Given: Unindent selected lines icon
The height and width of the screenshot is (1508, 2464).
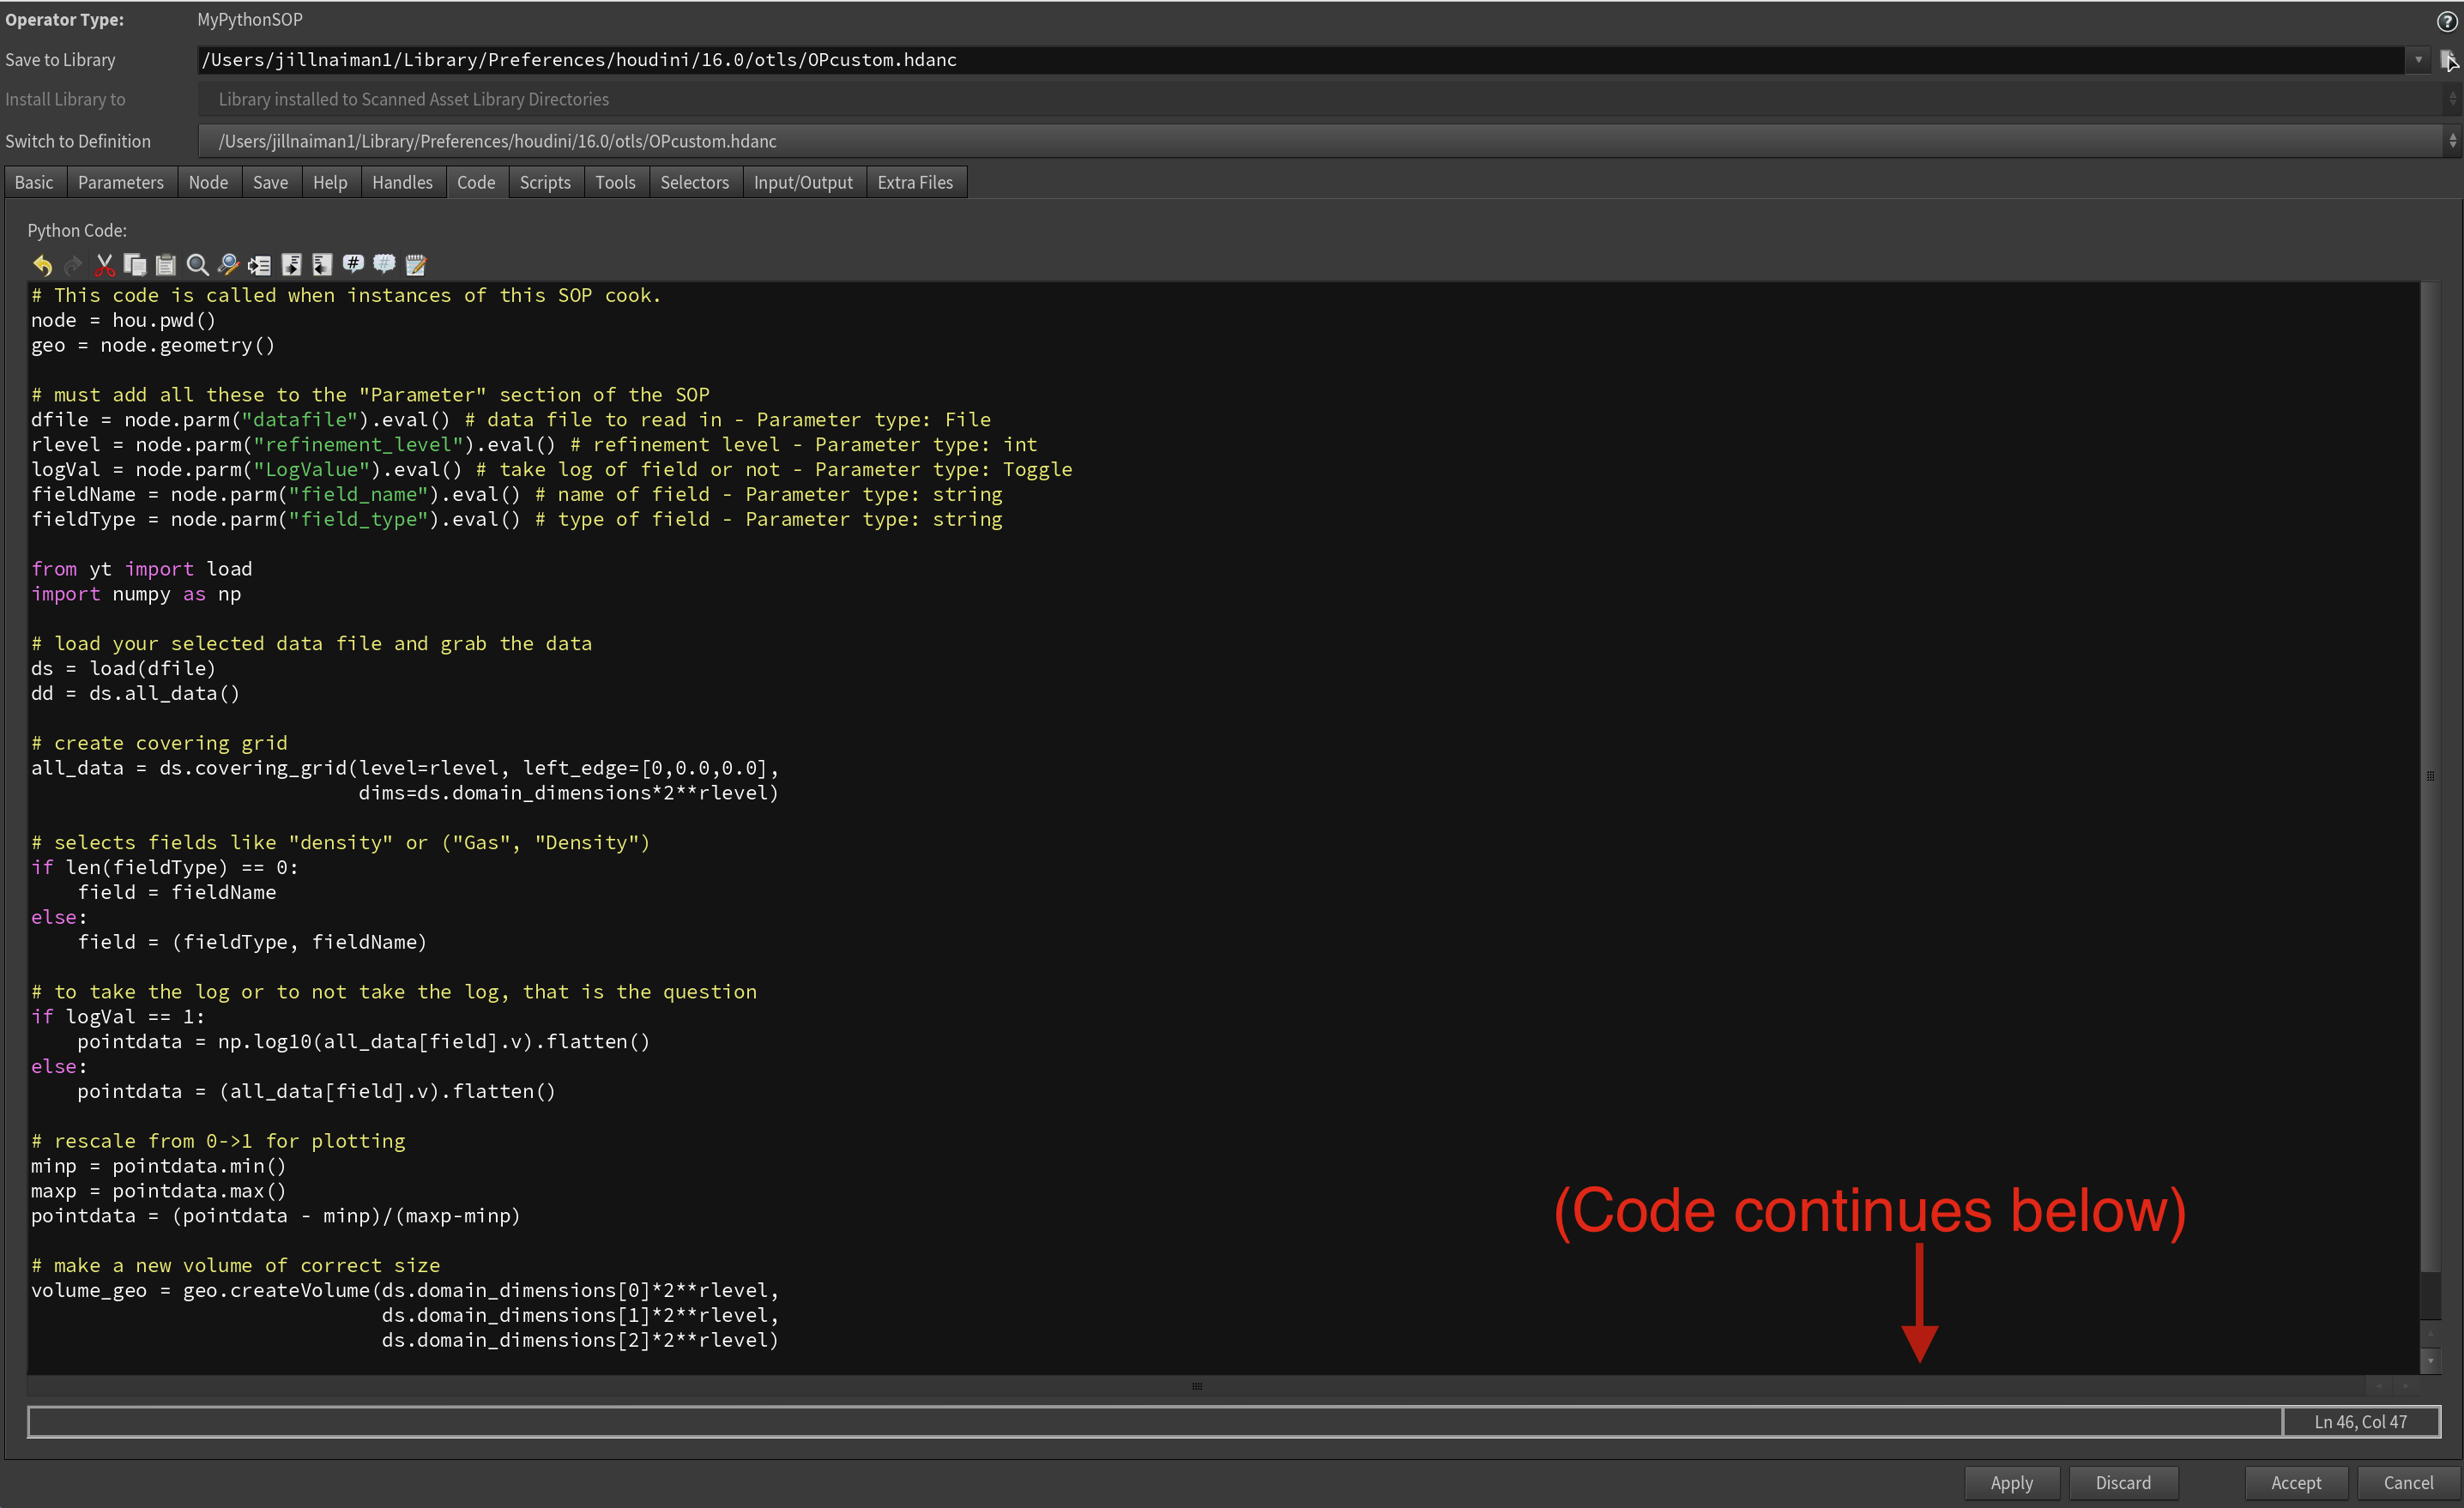Looking at the screenshot, I should [322, 265].
